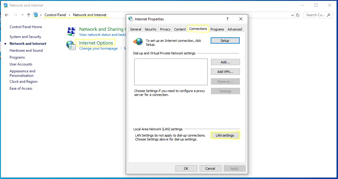The width and height of the screenshot is (338, 179).
Task: Click the Add... button
Action: point(225,62)
